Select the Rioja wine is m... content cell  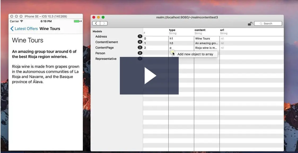pos(207,48)
